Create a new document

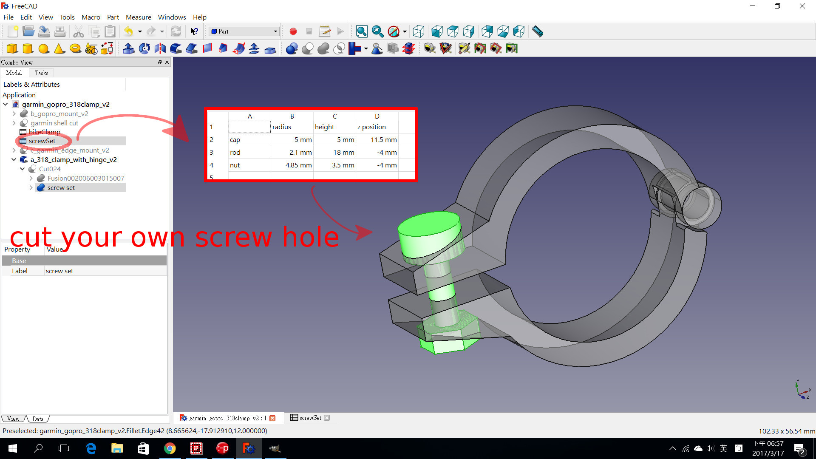12,31
